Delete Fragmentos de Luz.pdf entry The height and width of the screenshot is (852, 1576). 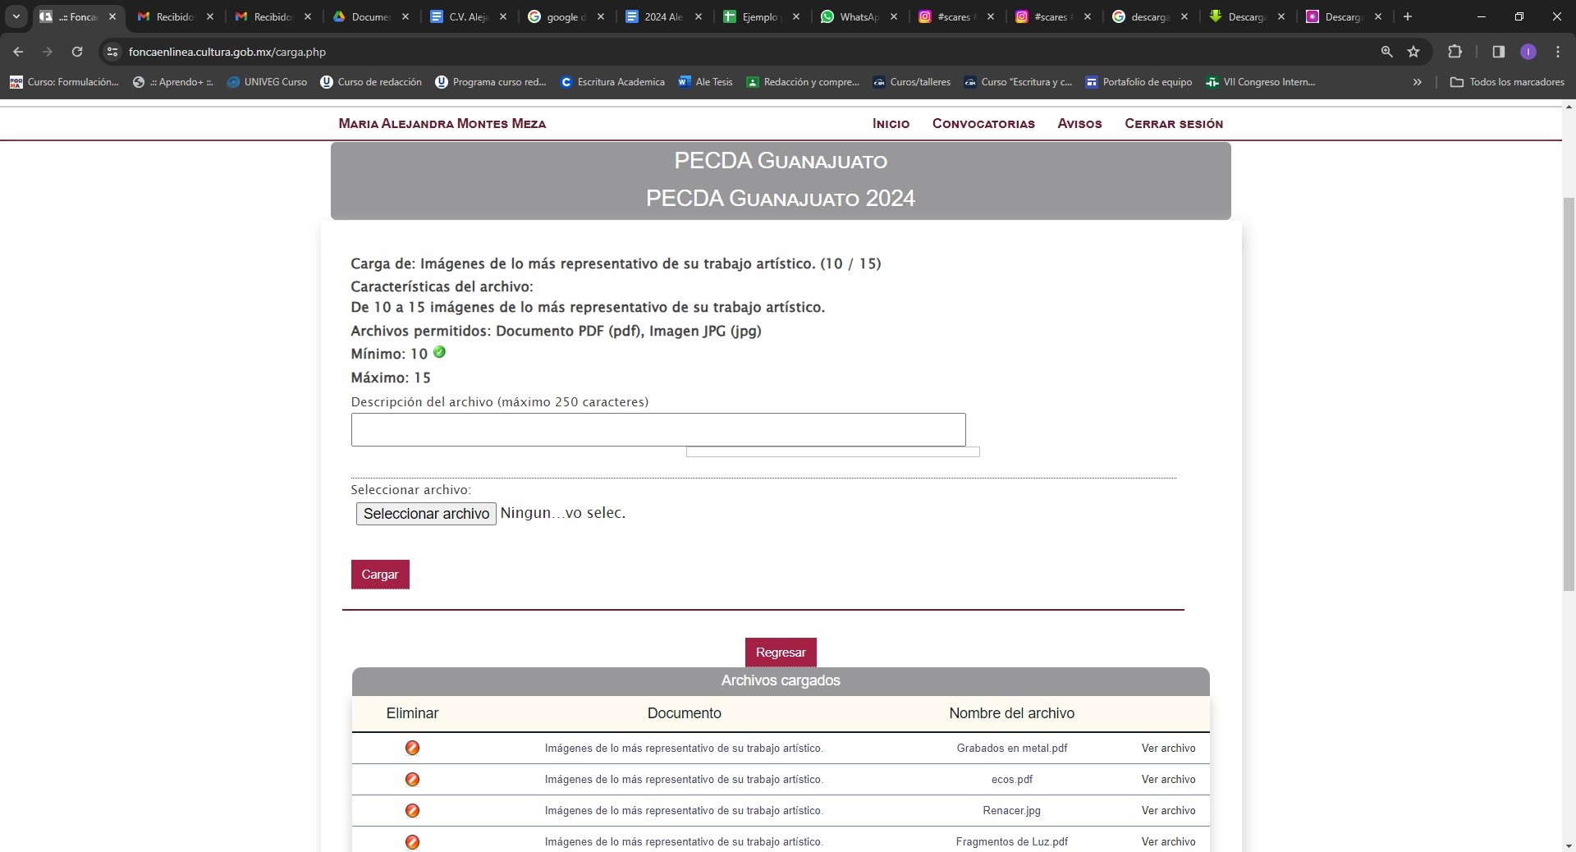click(x=412, y=841)
